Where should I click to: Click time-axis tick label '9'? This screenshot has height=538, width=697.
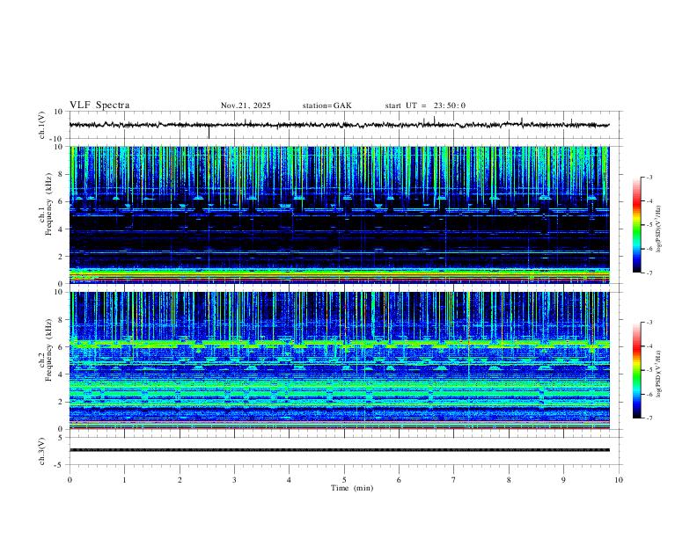(563, 480)
